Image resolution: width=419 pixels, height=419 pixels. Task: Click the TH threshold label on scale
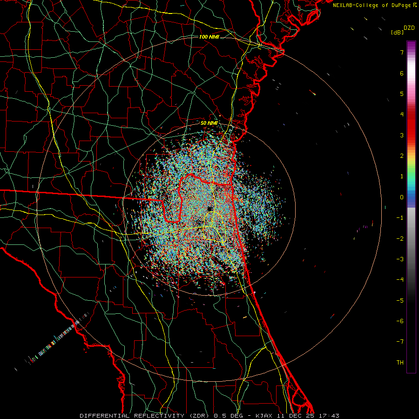pos(400,363)
